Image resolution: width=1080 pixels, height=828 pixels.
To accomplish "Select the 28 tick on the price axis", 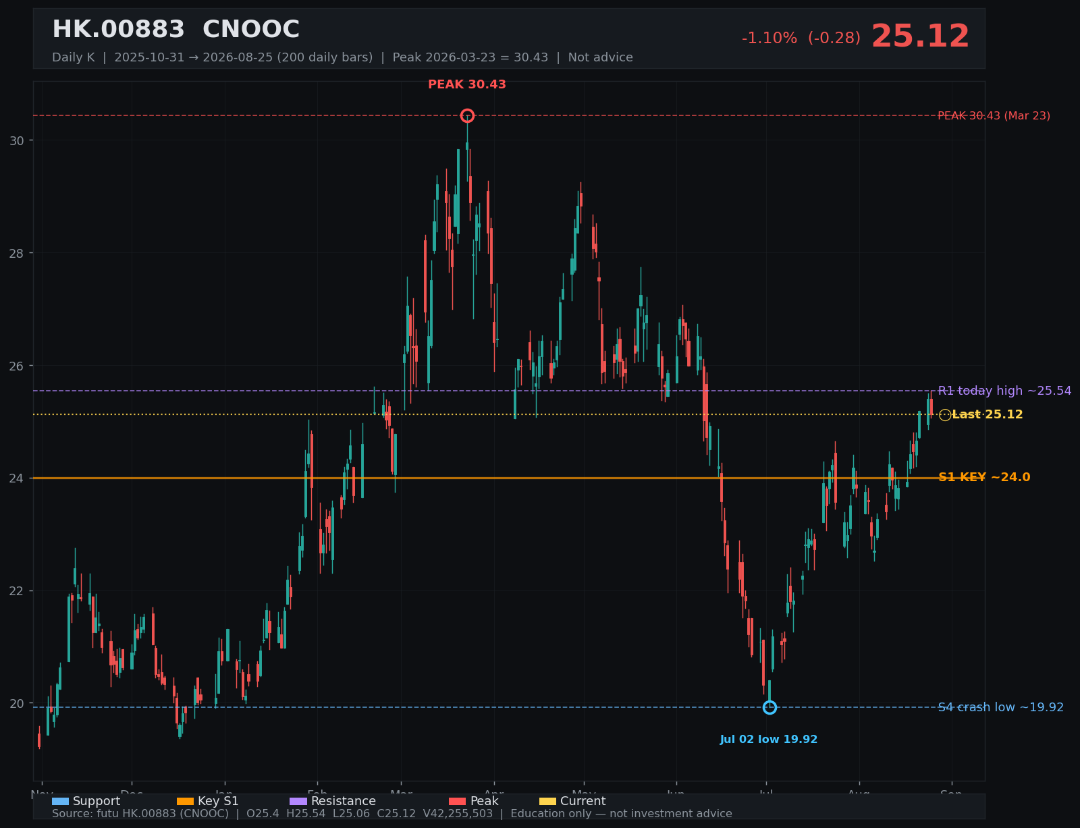I will tap(17, 253).
